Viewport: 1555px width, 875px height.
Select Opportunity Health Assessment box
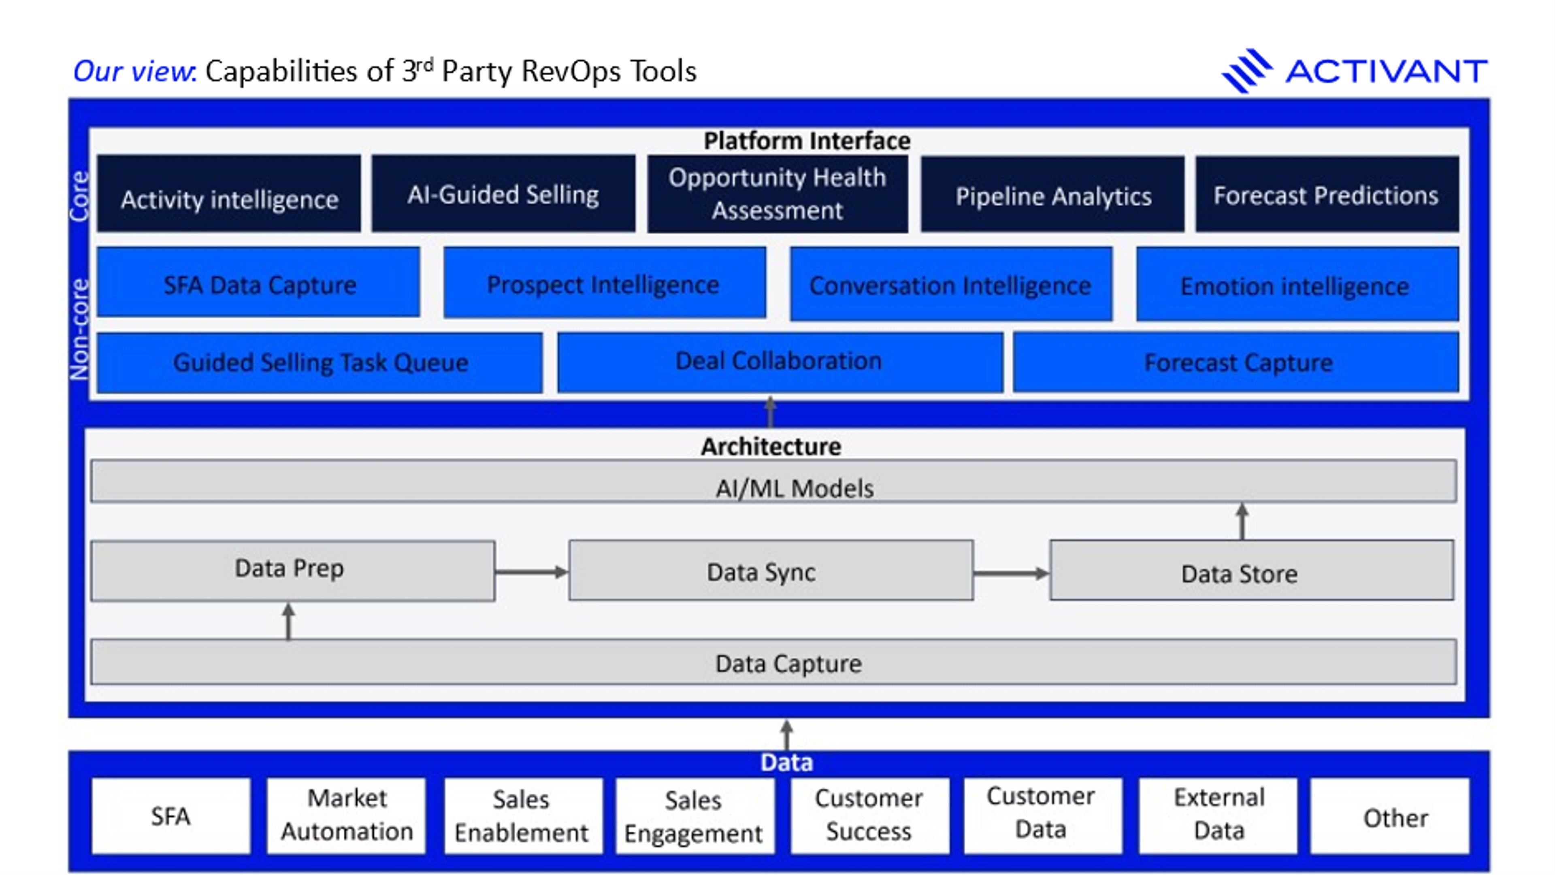[x=777, y=194]
